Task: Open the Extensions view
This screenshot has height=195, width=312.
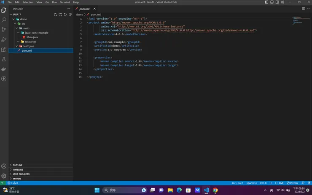Action: click(x=4, y=49)
